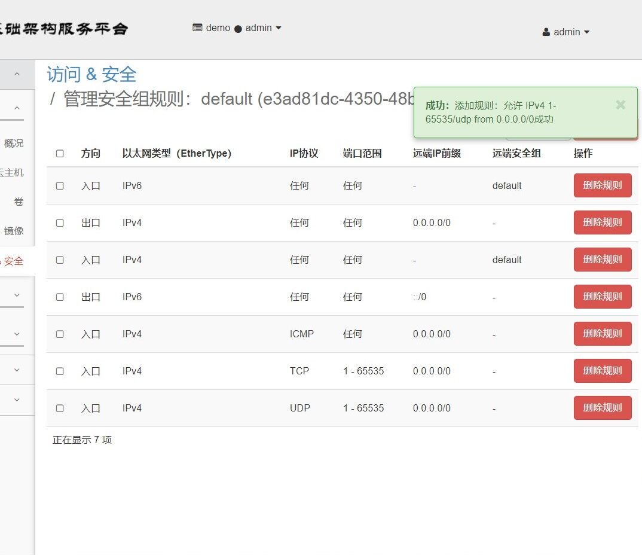Expand the fourth sidebar chevron section
The height and width of the screenshot is (555, 642).
17,334
